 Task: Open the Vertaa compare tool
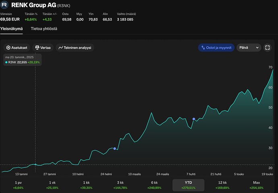[43, 47]
